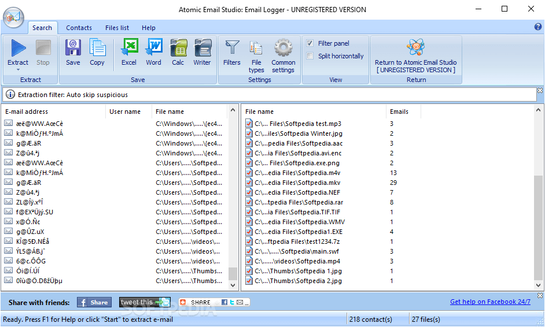Click the tweet this button
Viewport: 545px width, 327px height.
pos(145,302)
